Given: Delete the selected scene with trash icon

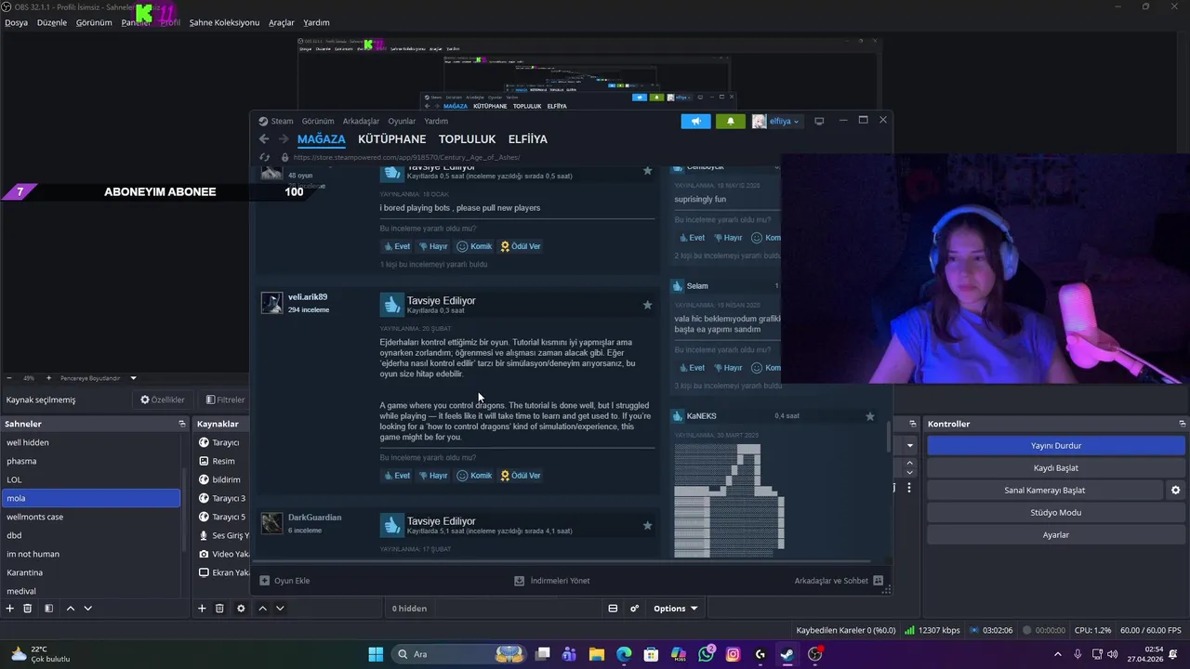Looking at the screenshot, I should tap(28, 609).
